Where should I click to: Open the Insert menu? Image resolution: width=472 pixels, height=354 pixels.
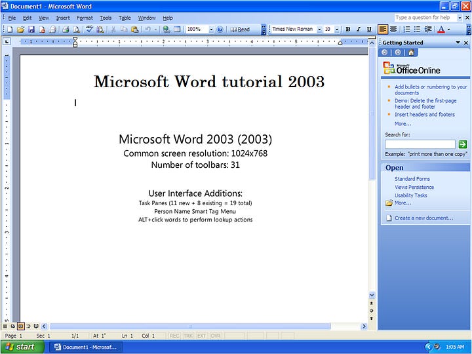pos(63,18)
